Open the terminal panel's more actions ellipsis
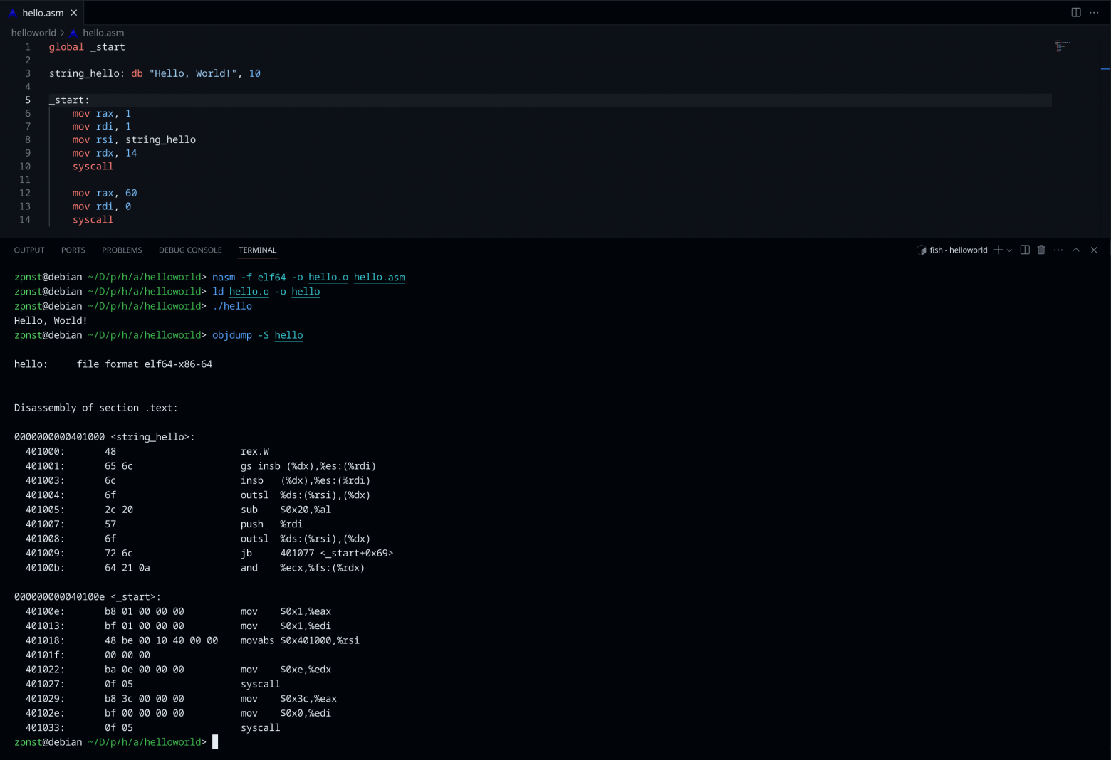The width and height of the screenshot is (1111, 760). [x=1058, y=250]
